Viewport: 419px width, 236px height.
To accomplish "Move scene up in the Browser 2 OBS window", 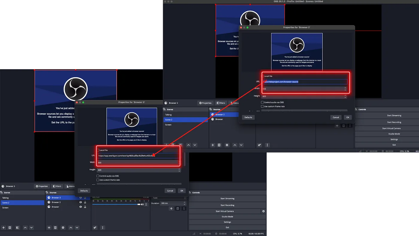I will tap(189, 145).
